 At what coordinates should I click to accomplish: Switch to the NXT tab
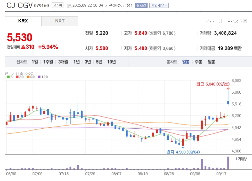(60, 21)
